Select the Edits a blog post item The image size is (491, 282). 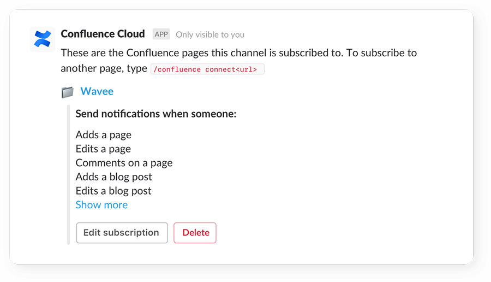(113, 191)
